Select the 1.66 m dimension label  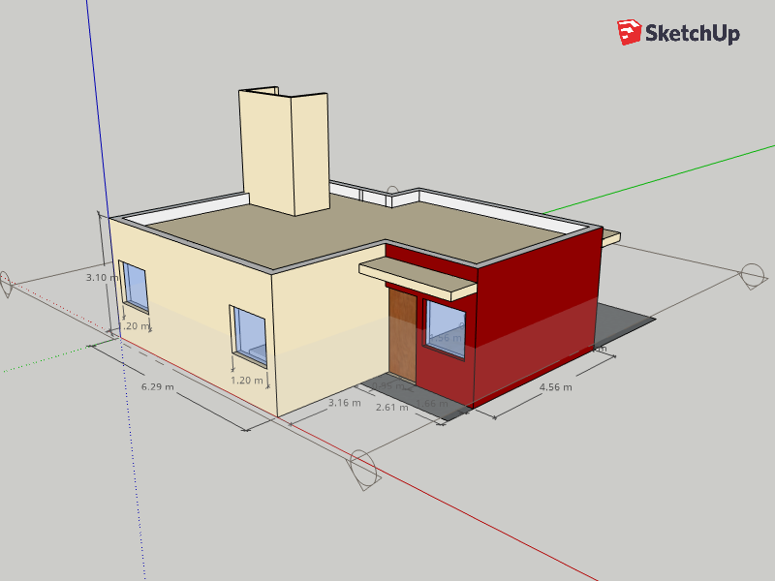pos(432,404)
